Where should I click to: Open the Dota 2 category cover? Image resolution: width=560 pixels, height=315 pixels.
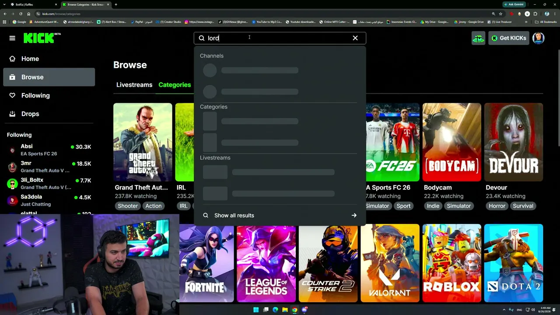[x=514, y=263]
